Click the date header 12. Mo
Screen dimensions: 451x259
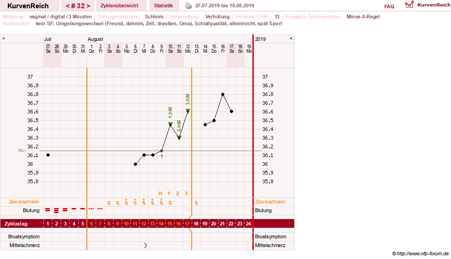[188, 49]
